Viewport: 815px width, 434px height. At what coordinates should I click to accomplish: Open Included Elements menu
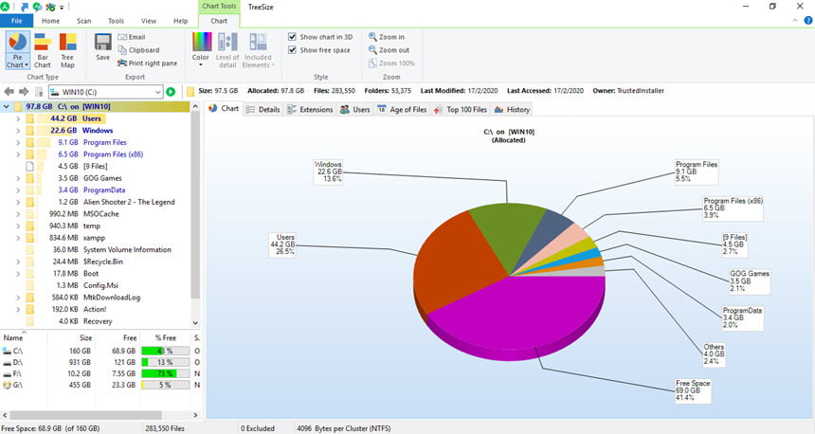pos(258,50)
